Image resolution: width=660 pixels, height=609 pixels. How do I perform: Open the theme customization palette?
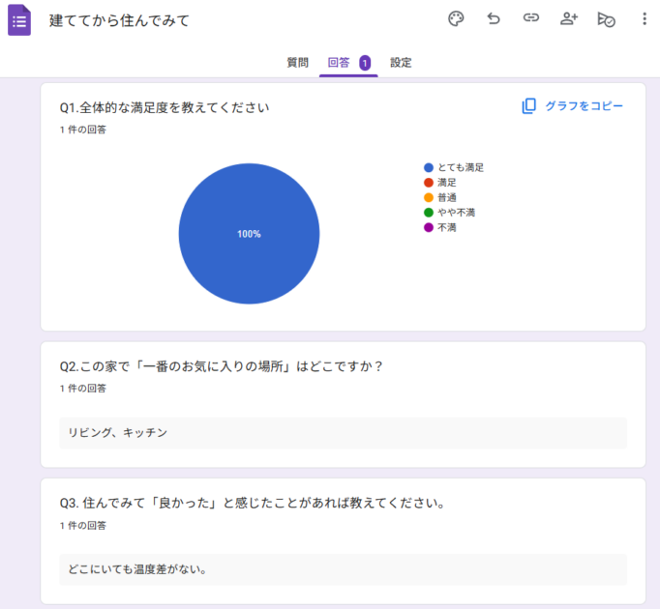[456, 19]
